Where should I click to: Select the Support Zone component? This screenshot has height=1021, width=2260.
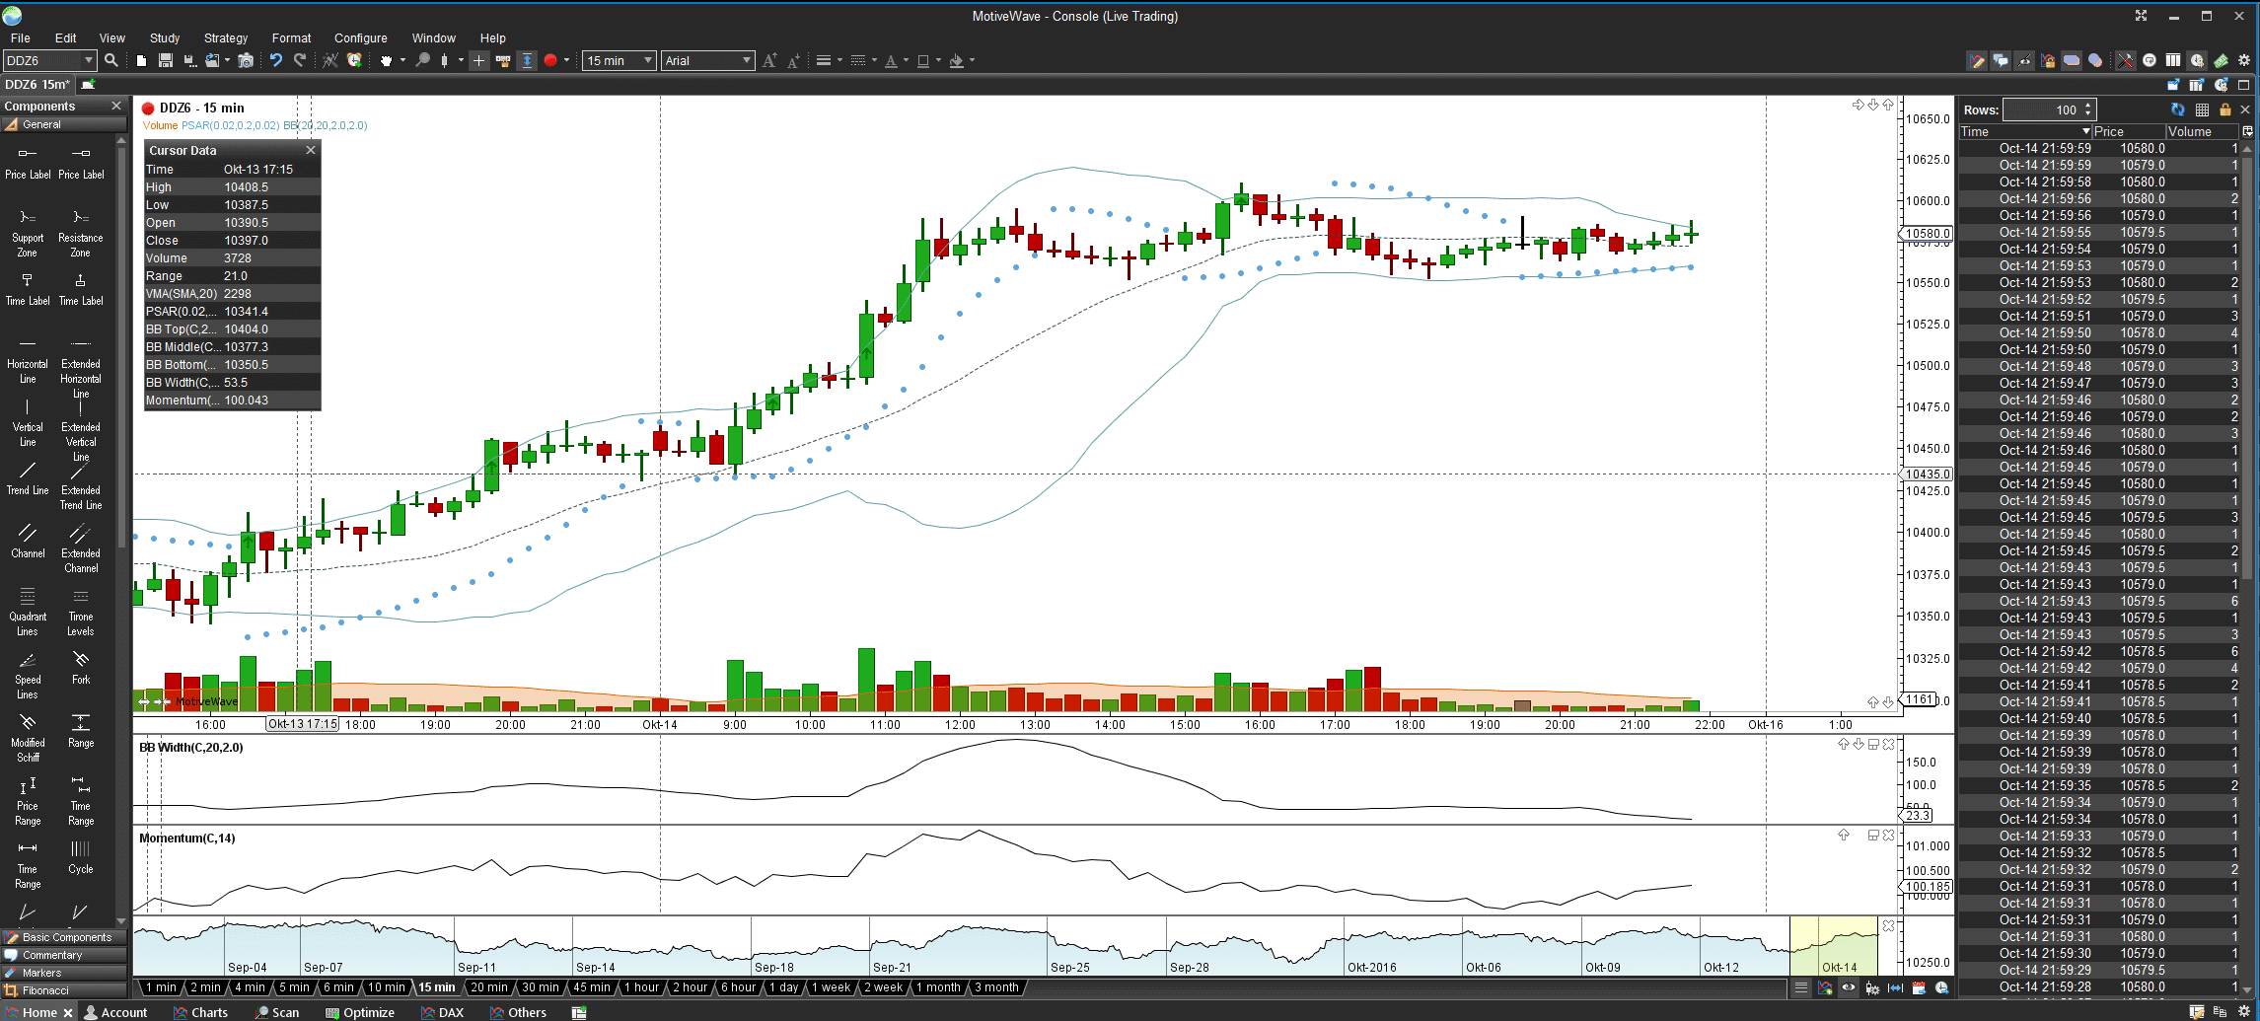click(x=28, y=232)
